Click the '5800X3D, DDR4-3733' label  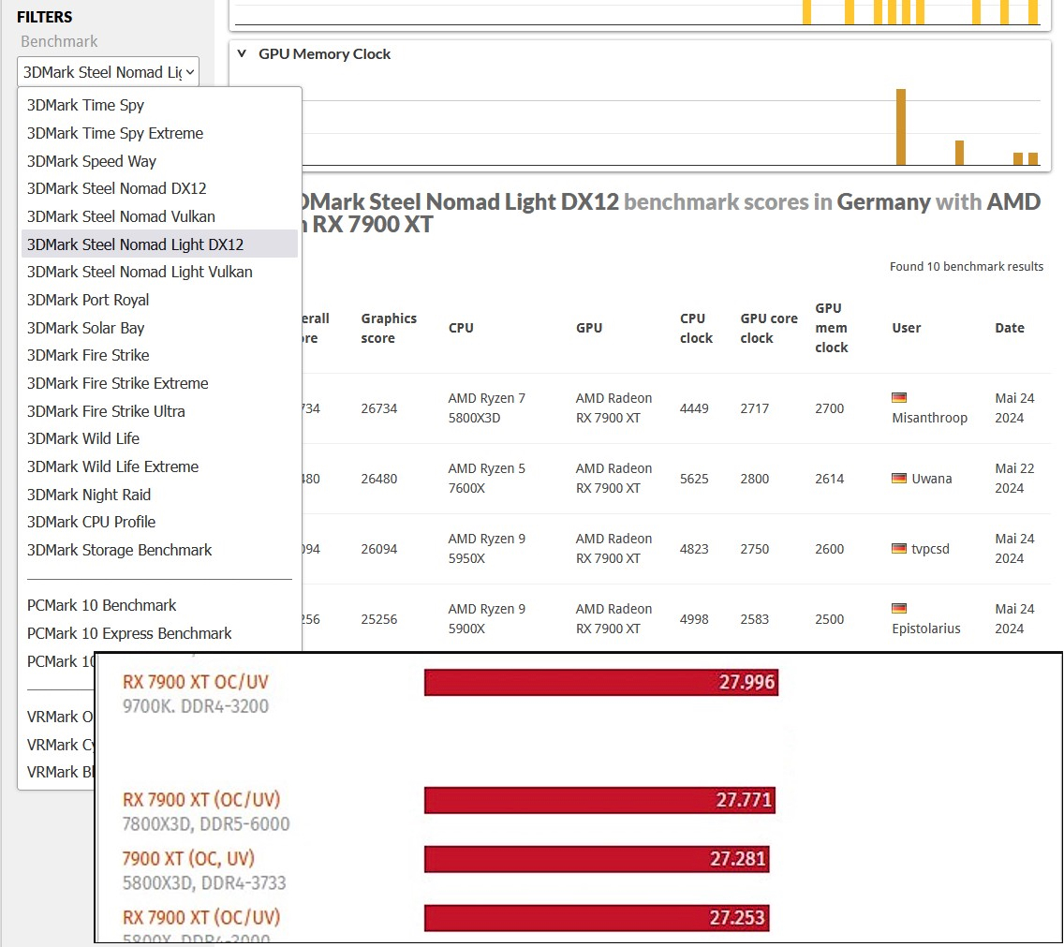click(x=204, y=882)
